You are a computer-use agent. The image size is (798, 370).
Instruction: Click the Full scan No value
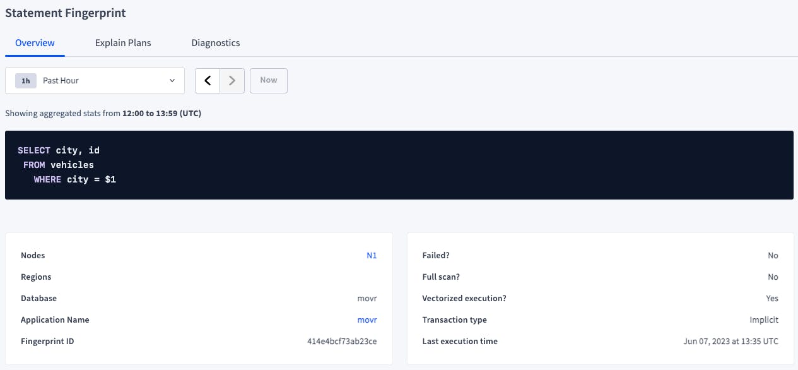click(x=773, y=277)
